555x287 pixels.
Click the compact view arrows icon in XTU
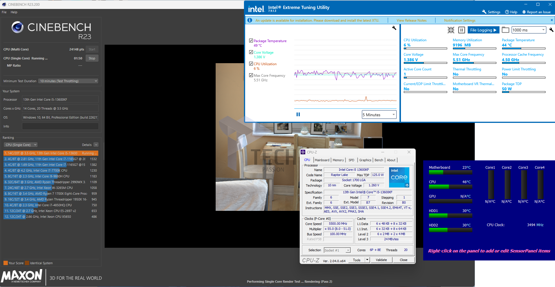point(451,30)
